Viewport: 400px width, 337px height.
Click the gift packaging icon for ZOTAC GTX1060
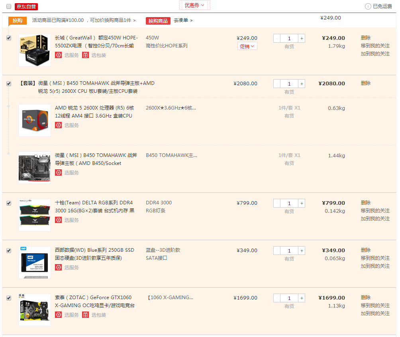point(86,315)
